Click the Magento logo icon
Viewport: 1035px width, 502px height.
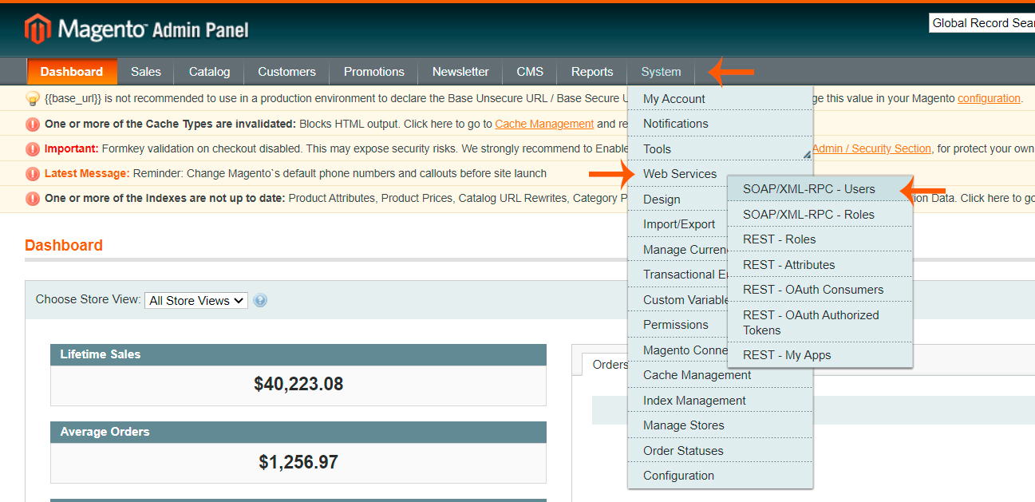point(38,30)
